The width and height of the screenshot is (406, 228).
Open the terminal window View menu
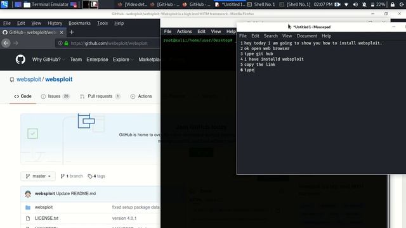click(x=216, y=31)
